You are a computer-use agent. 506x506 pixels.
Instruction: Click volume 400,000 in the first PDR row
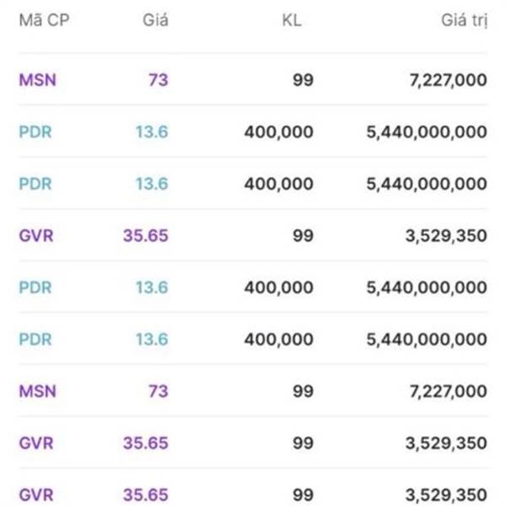278,132
